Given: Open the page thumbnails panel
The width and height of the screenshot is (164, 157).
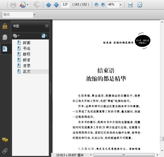Looking at the screenshot, I should pos(5,37).
